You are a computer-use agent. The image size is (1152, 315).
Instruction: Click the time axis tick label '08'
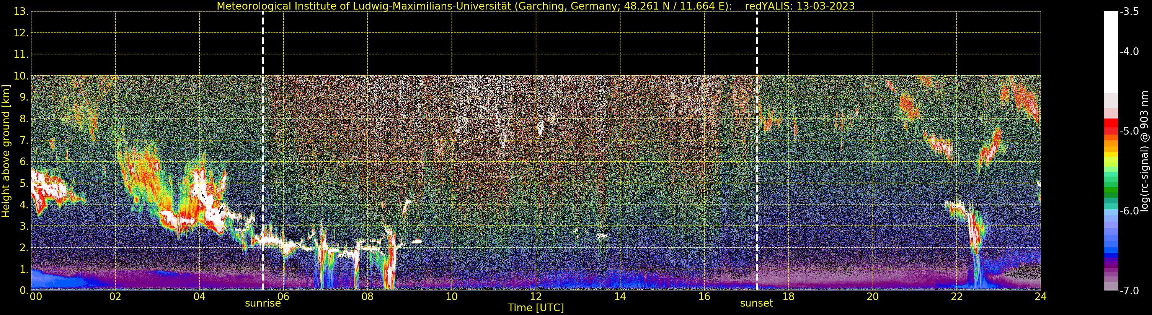(x=367, y=297)
